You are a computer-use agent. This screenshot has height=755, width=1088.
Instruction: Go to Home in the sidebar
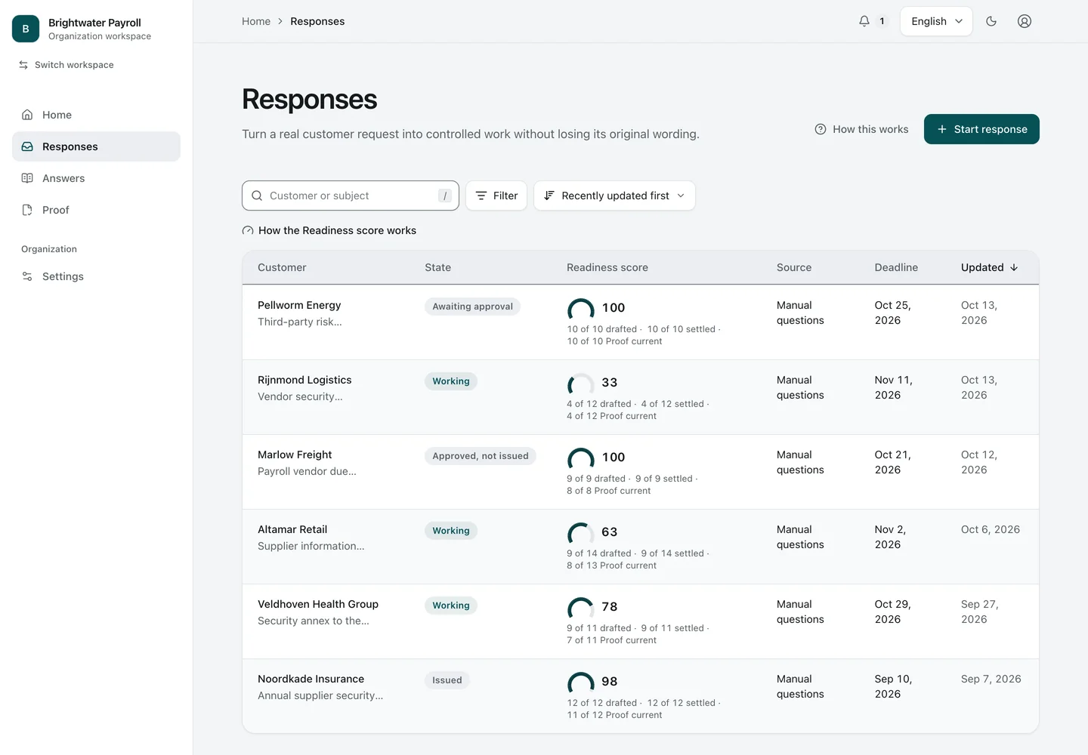pos(96,115)
